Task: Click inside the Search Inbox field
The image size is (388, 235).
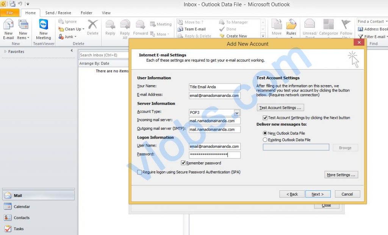Action: pos(102,54)
